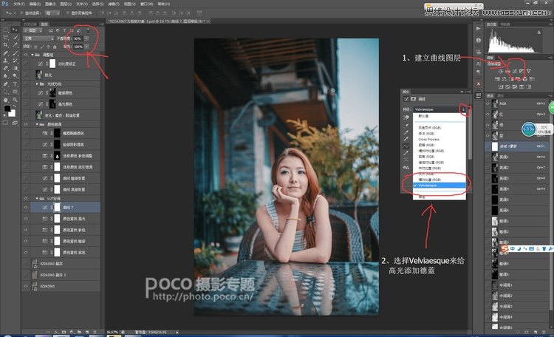Open the 窗口(W) menu
Screen dimensions: 554x337
point(147,4)
